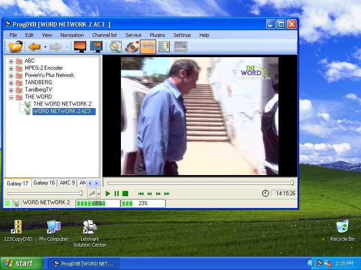Select the ABC tree row

tap(29, 61)
